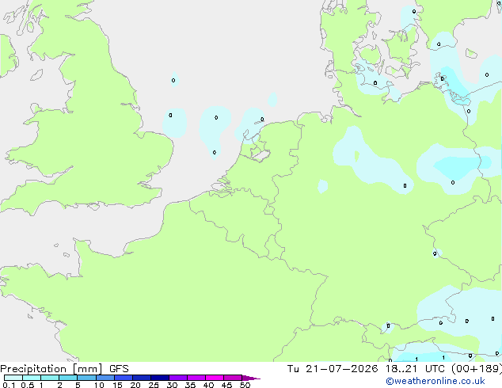Click the 2–5 mm legend color
The height and width of the screenshot is (388, 502).
(x=68, y=378)
